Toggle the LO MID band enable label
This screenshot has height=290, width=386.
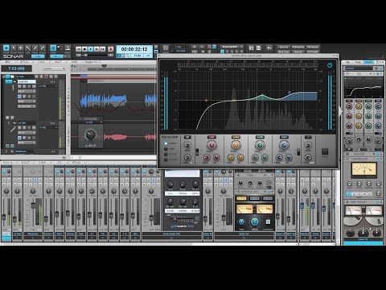[x=236, y=137]
